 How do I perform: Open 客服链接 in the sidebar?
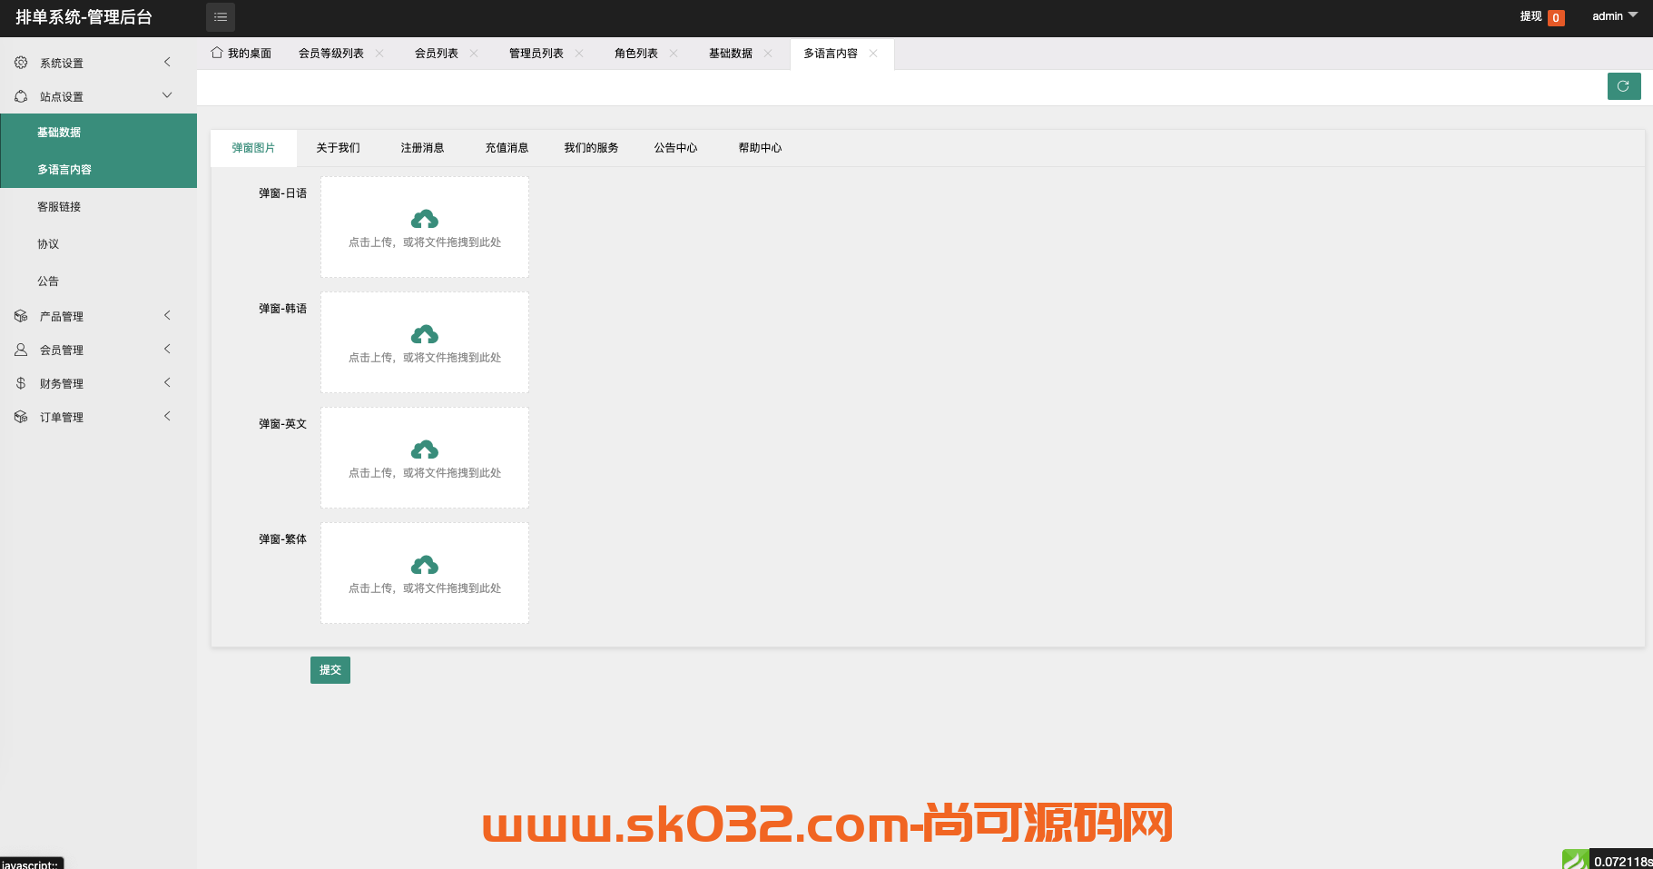pos(98,207)
